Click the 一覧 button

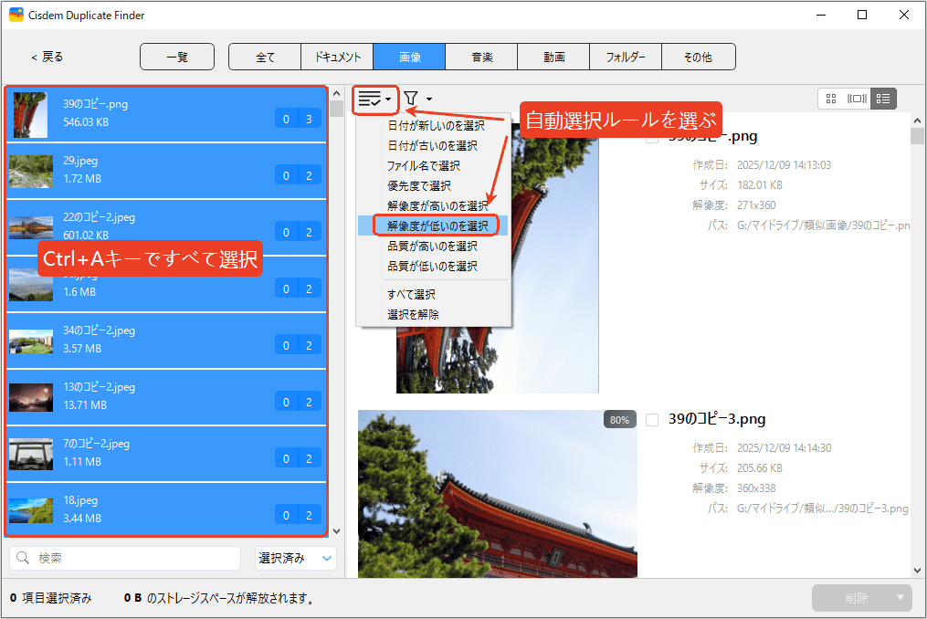(x=177, y=57)
